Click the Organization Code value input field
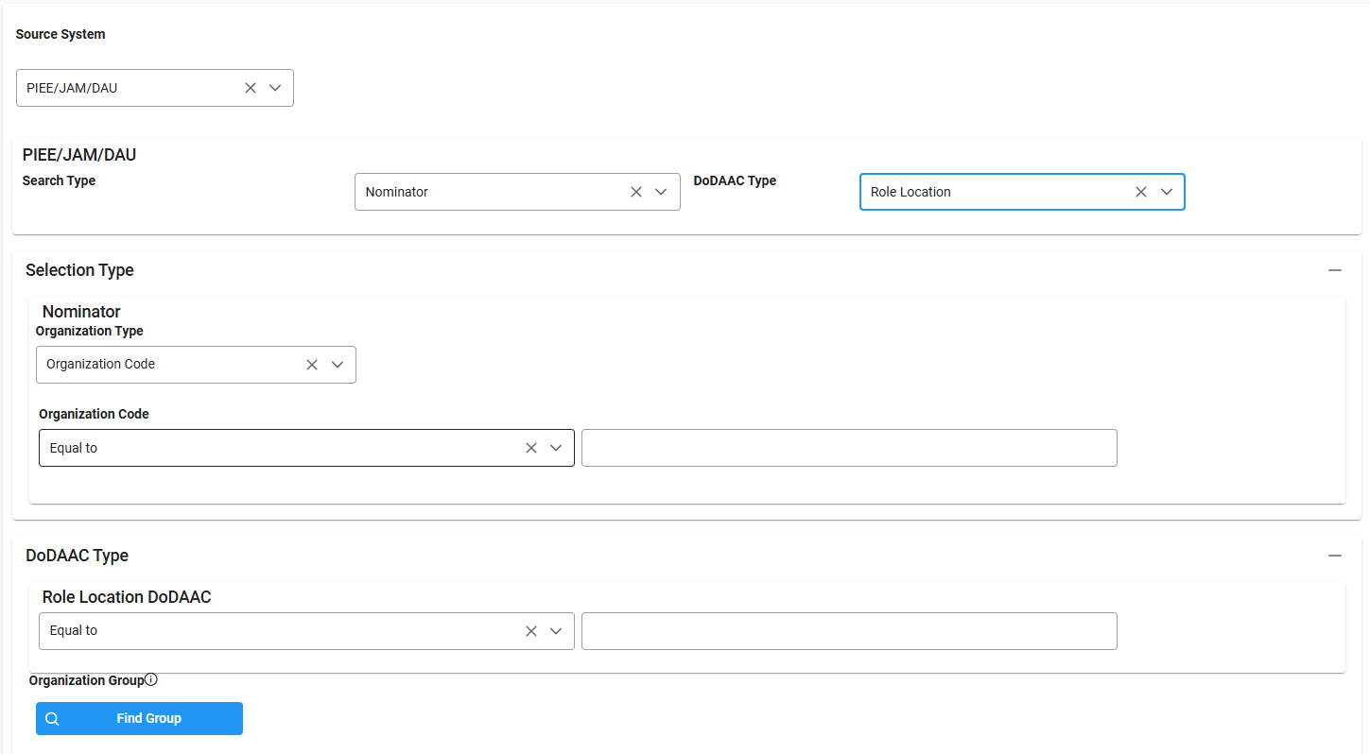 [849, 448]
